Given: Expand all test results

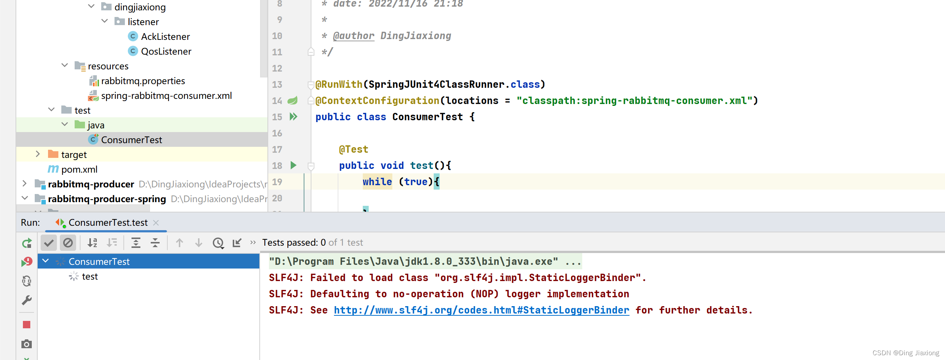Looking at the screenshot, I should [136, 243].
